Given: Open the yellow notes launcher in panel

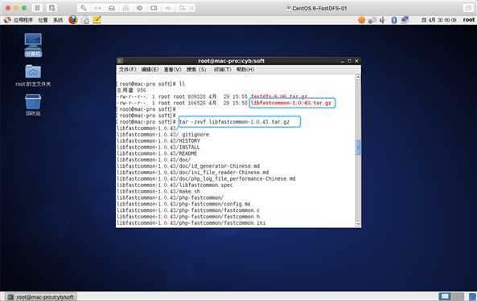Looking at the screenshot, I should (97, 20).
